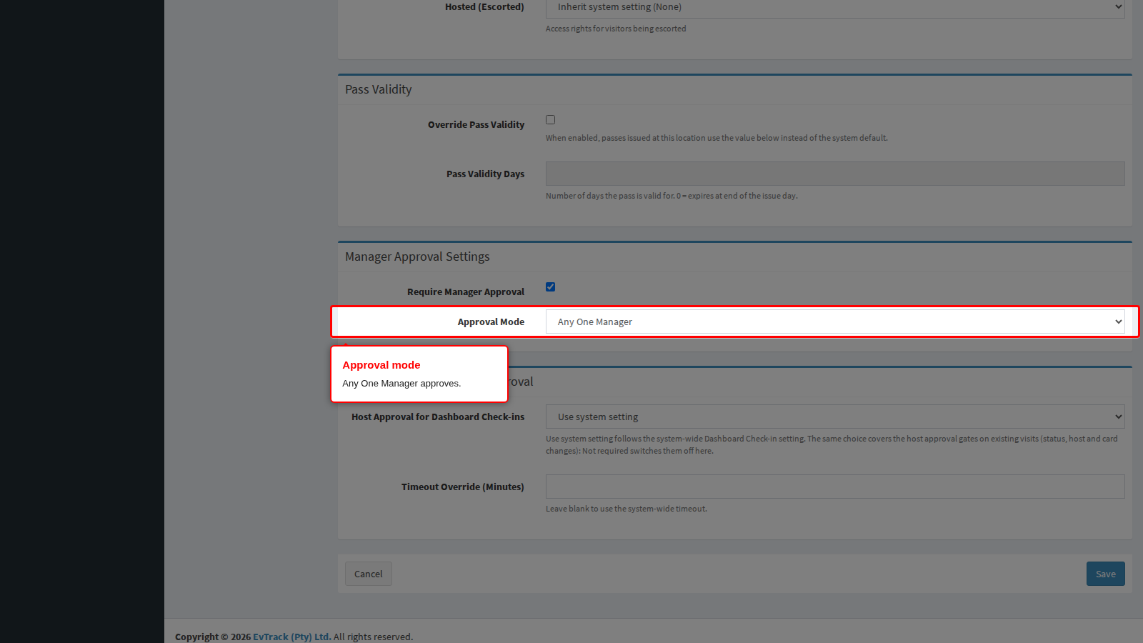This screenshot has height=643, width=1143.
Task: Click the Timeout Override (Minutes) field
Action: pos(835,487)
